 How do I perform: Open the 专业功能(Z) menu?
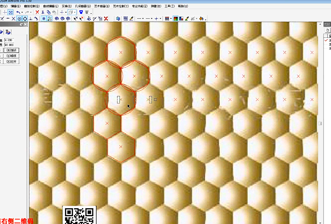click(140, 6)
